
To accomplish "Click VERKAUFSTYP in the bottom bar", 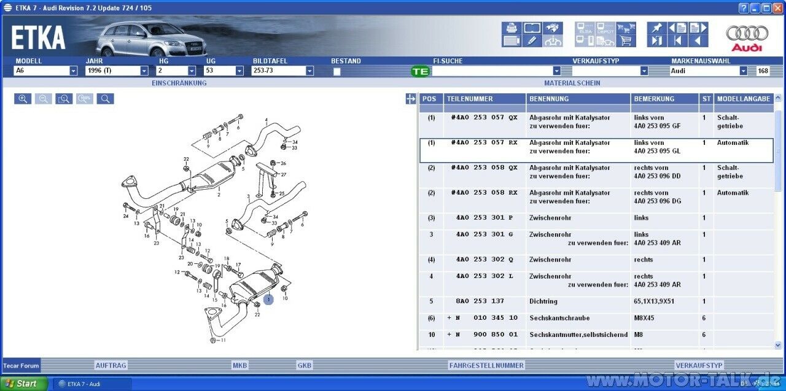I will tap(699, 365).
